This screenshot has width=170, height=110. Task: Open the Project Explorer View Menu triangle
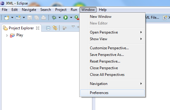tap(73, 27)
